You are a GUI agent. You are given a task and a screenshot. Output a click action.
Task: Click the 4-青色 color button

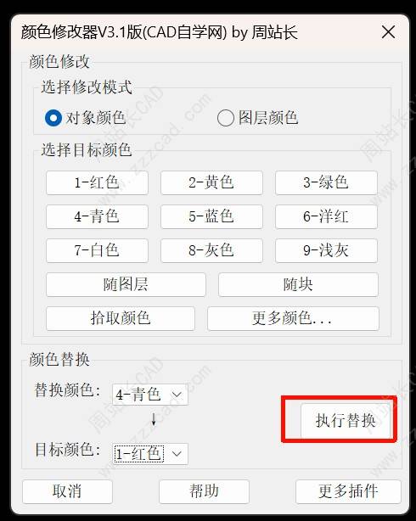click(97, 216)
